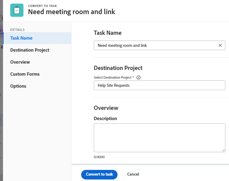This screenshot has width=229, height=181.
Task: Cancel the conversion
Action: pyautogui.click(x=133, y=174)
